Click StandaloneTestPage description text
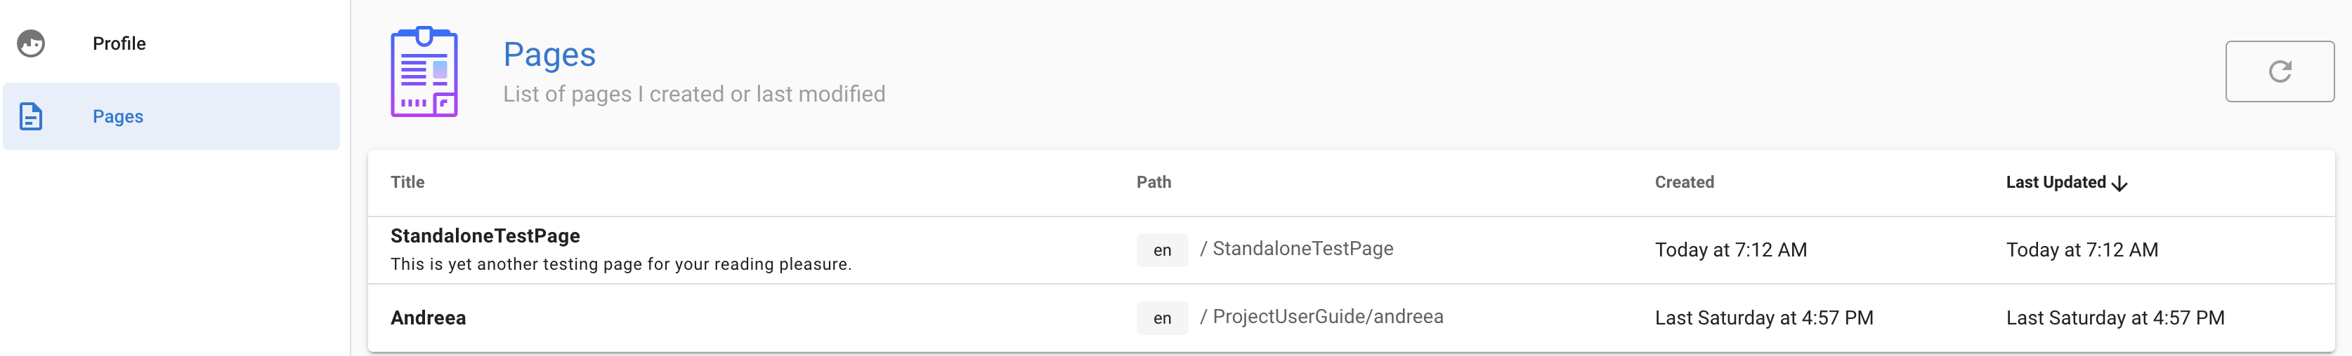 tap(620, 264)
